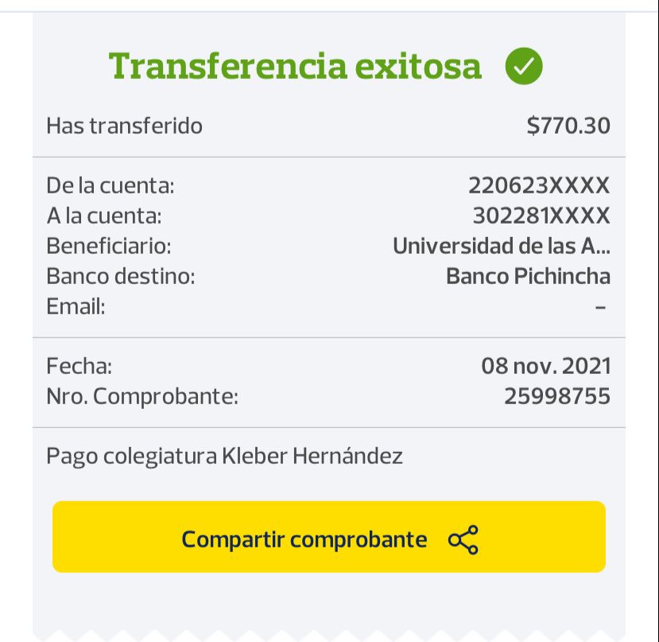
Task: Click the De la cuenta label
Action: (x=110, y=185)
